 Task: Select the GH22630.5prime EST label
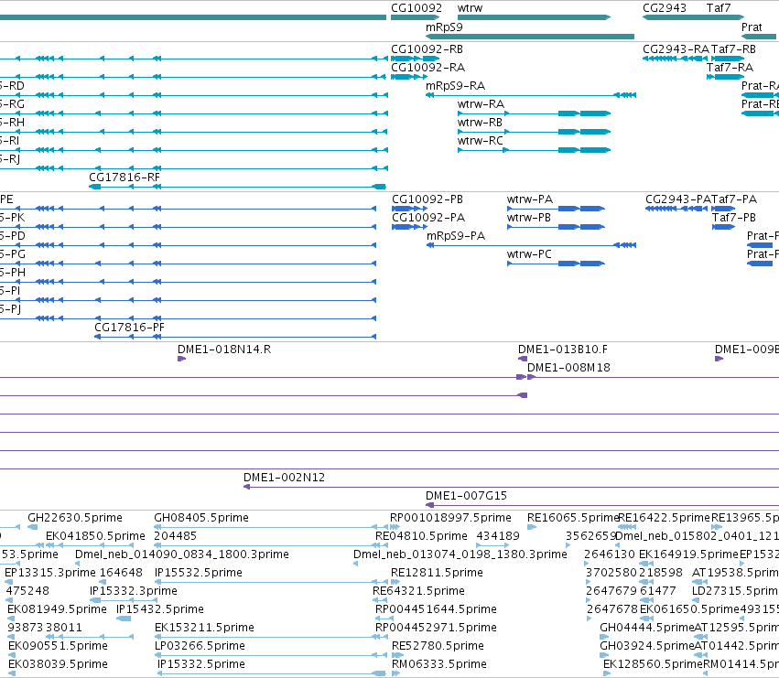[x=75, y=518]
